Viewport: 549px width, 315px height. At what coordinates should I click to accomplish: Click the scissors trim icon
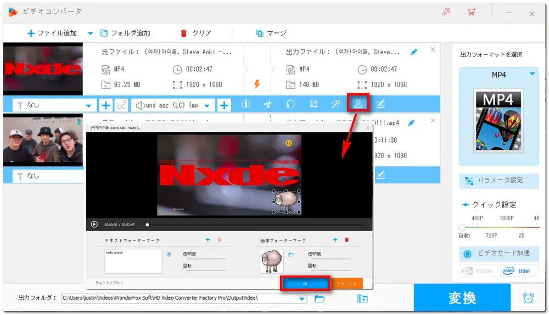click(268, 104)
